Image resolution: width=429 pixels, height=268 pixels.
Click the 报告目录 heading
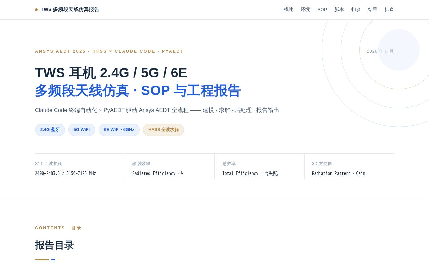pyautogui.click(x=54, y=245)
